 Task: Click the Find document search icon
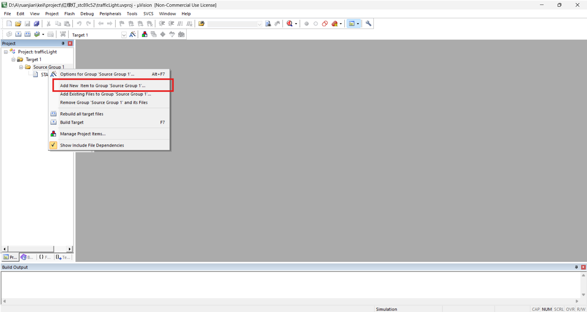point(268,24)
